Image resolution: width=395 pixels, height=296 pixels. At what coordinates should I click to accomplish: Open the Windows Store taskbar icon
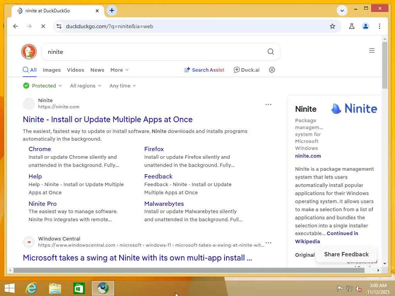click(x=79, y=288)
